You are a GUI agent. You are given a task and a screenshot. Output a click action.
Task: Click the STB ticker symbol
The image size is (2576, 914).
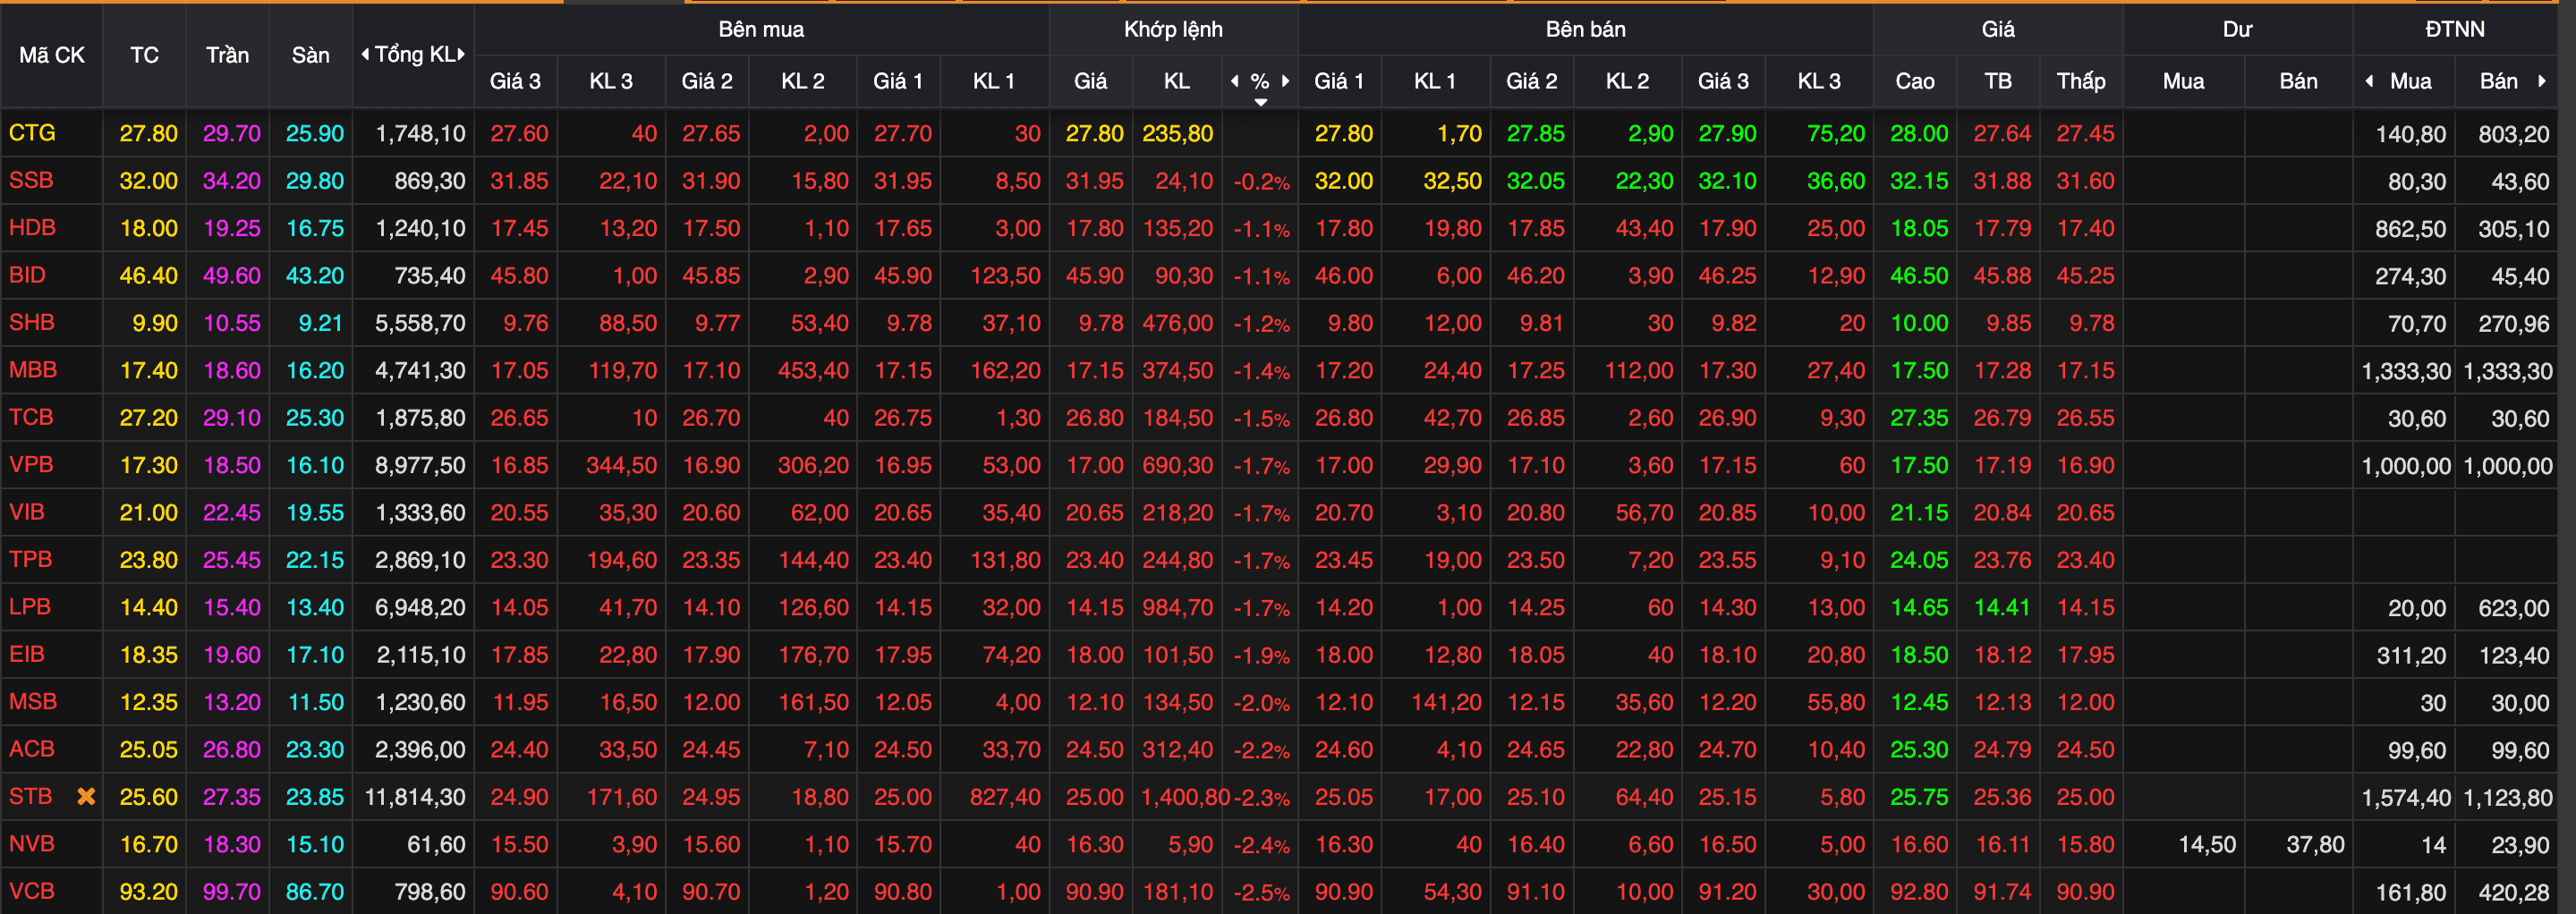pyautogui.click(x=30, y=797)
